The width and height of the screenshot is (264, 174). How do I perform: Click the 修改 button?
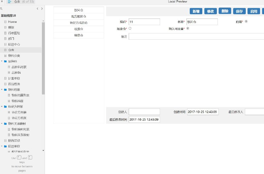211,11
